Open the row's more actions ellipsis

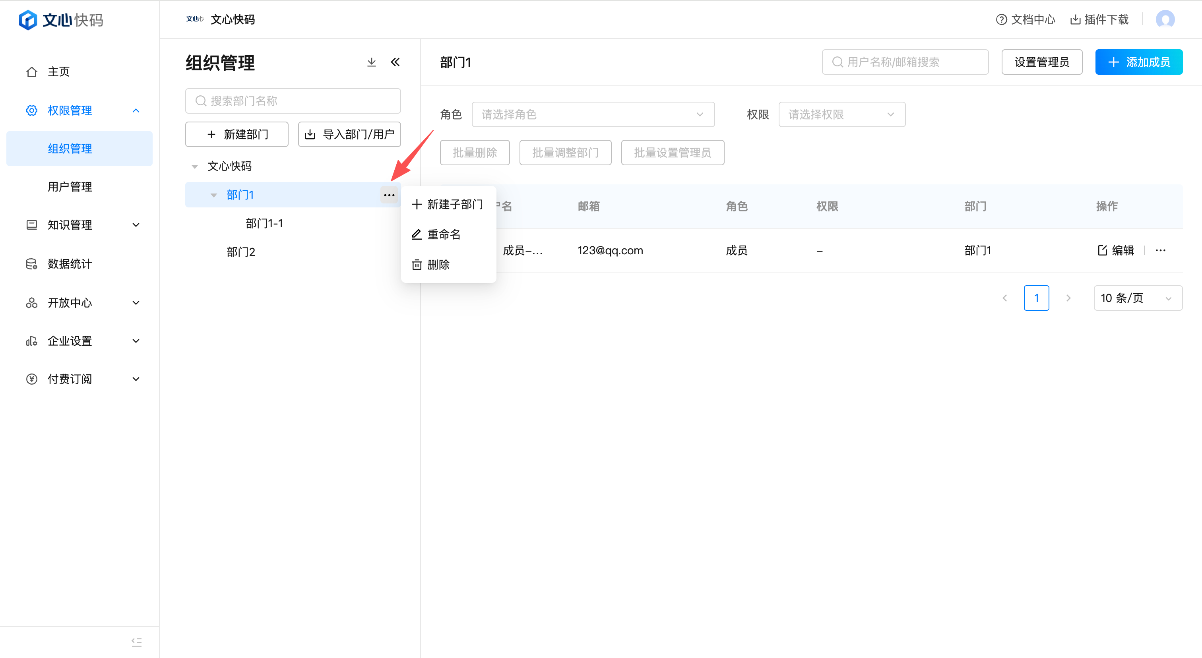[1161, 250]
